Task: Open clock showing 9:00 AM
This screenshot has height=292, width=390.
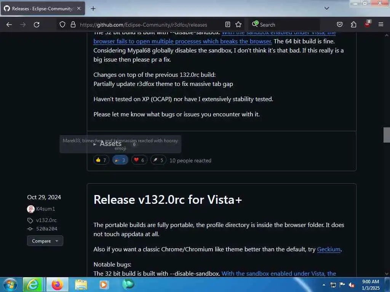Action: tap(371, 284)
